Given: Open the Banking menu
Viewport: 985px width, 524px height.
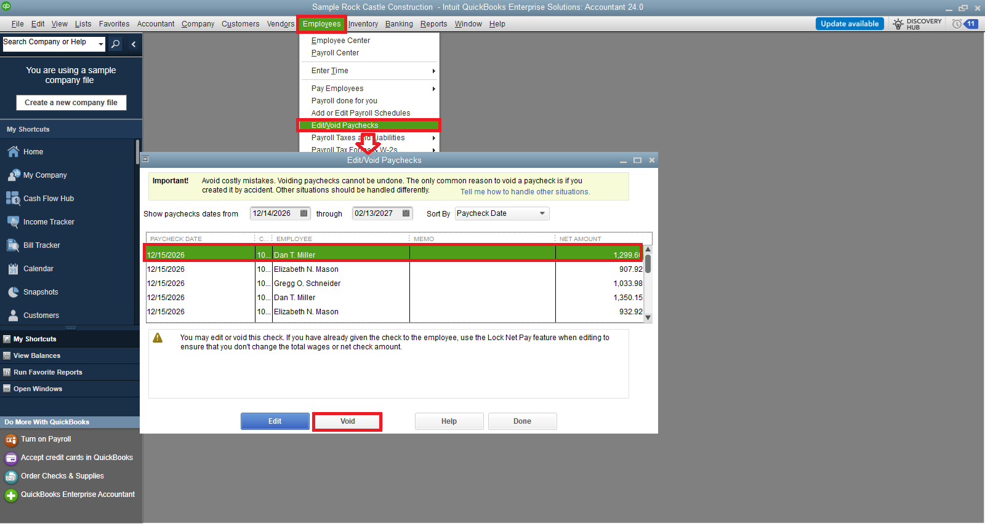Looking at the screenshot, I should click(399, 24).
